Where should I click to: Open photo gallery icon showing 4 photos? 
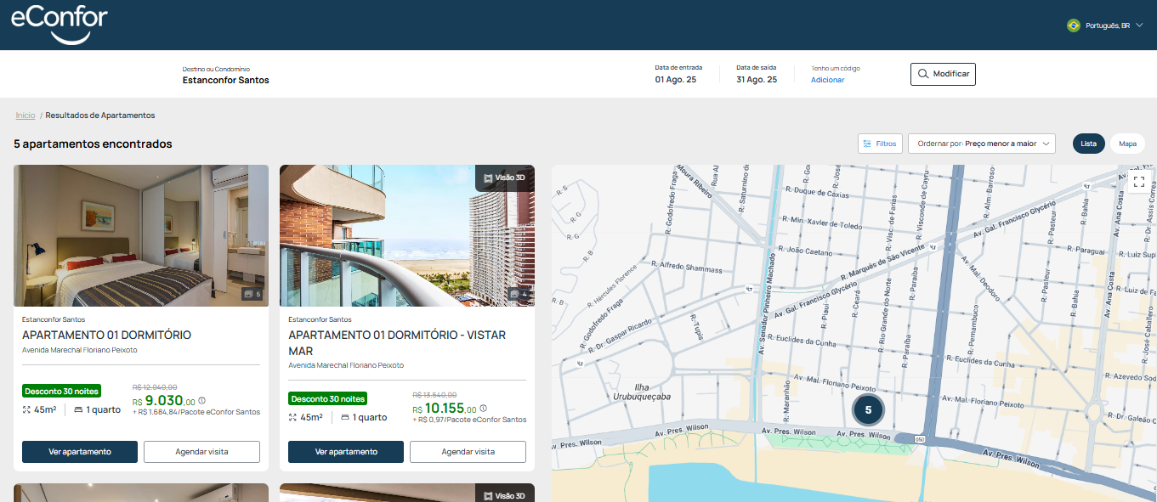point(518,294)
